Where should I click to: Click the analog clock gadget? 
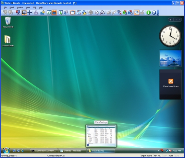170,36
